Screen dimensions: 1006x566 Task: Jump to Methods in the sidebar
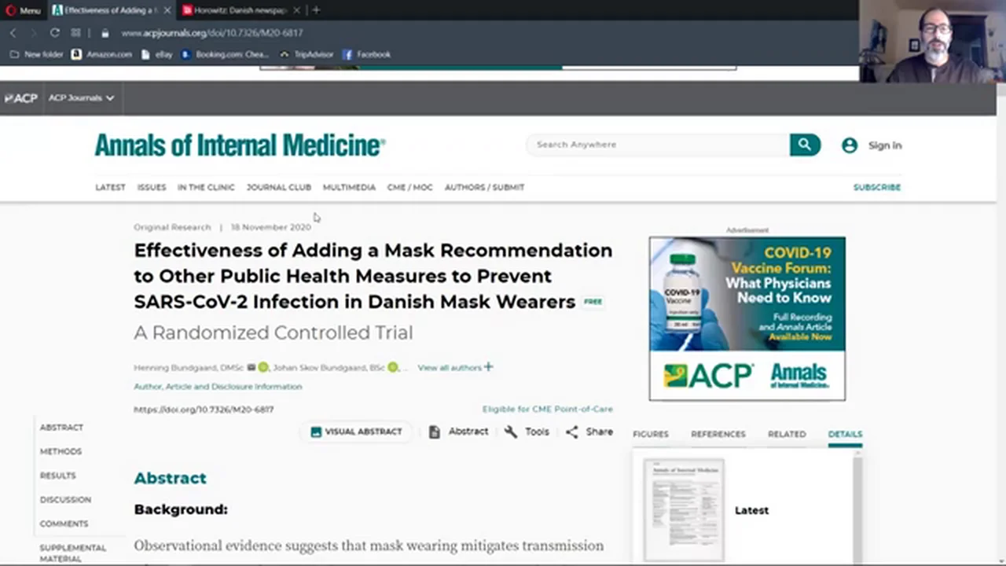[61, 451]
